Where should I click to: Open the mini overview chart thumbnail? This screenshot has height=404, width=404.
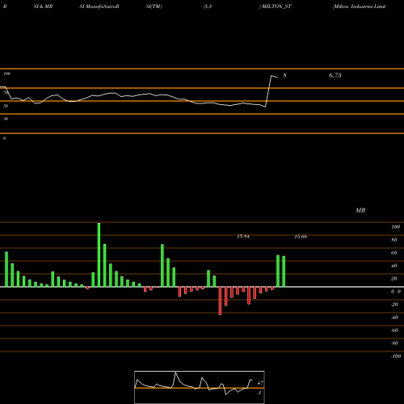pos(200,387)
